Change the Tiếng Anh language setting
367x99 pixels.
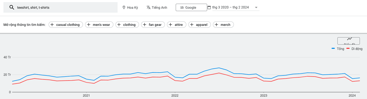click(x=157, y=7)
